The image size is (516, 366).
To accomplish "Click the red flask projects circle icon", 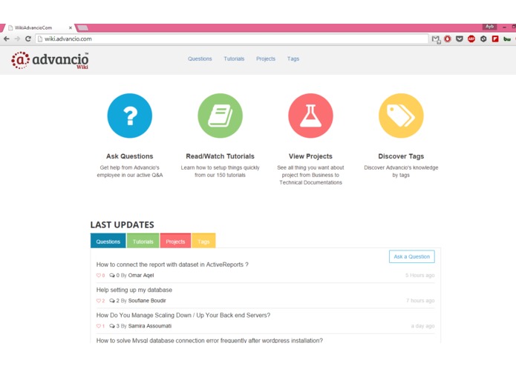I will coord(310,116).
